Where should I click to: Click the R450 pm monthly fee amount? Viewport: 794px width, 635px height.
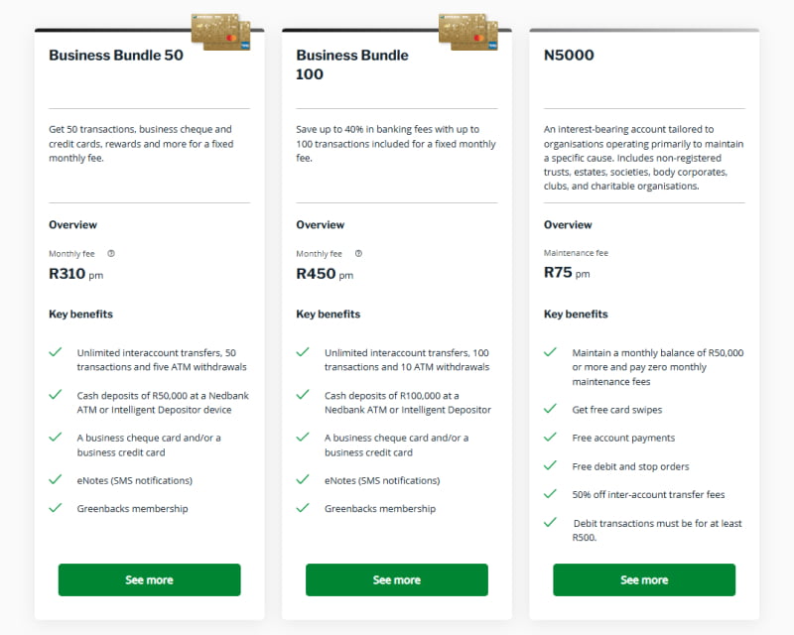pyautogui.click(x=325, y=274)
